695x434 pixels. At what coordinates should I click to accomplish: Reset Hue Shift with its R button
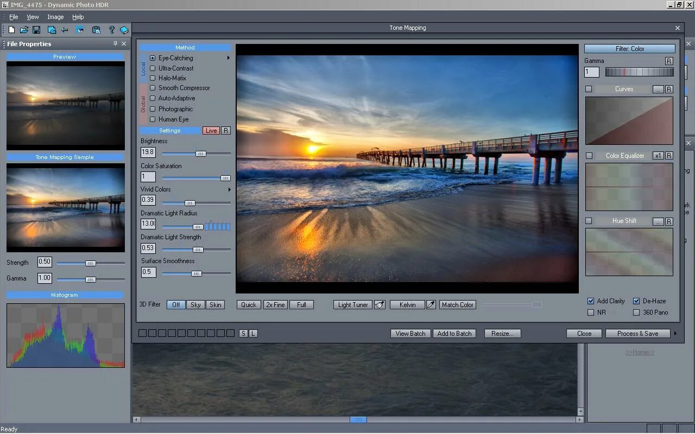pos(669,221)
